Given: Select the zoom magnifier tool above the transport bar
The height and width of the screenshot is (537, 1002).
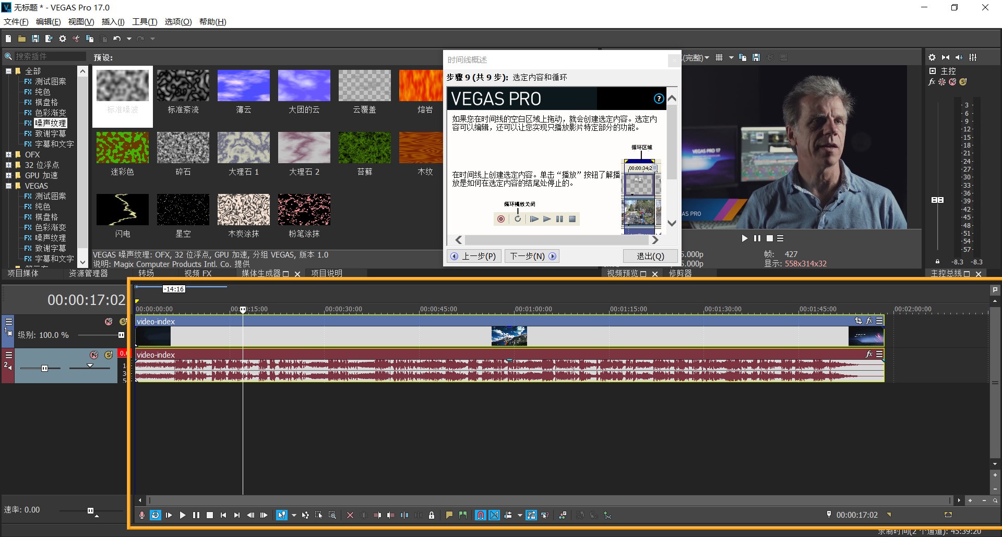Looking at the screenshot, I should [x=332, y=515].
